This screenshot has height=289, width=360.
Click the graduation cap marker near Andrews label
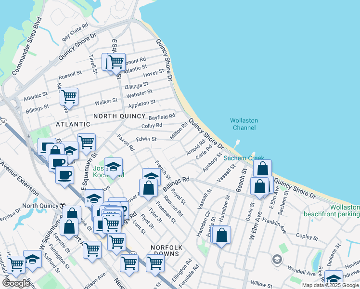click(x=334, y=279)
